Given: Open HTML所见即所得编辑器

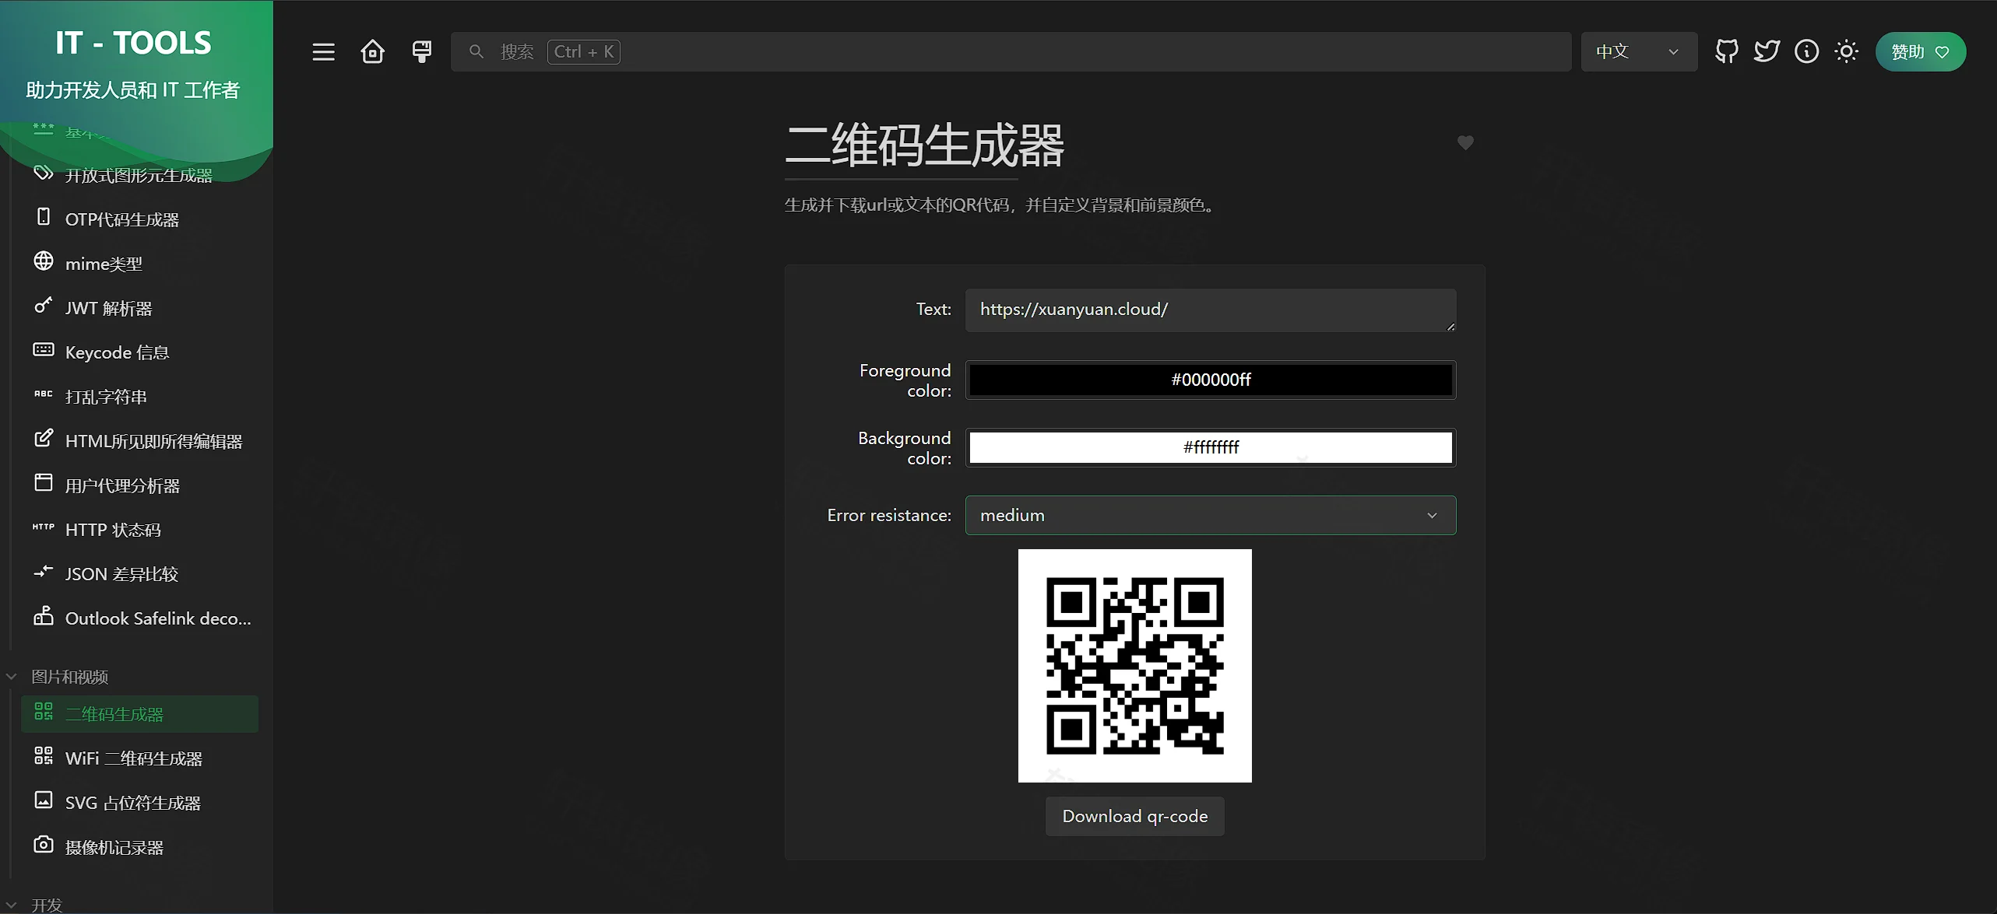Looking at the screenshot, I should click(139, 442).
